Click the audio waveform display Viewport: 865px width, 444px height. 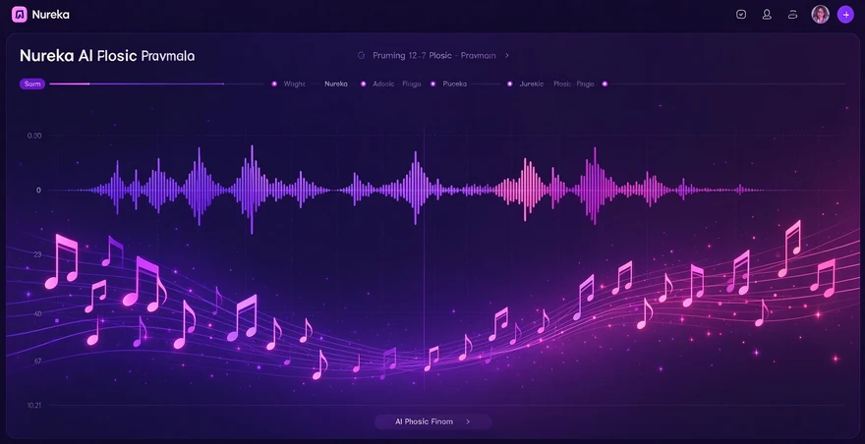[x=425, y=190]
